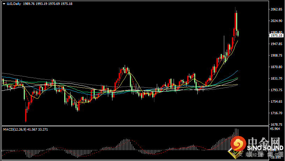Click the 1947.85 price axis label
This screenshot has width=285, height=161.
coord(276,44)
